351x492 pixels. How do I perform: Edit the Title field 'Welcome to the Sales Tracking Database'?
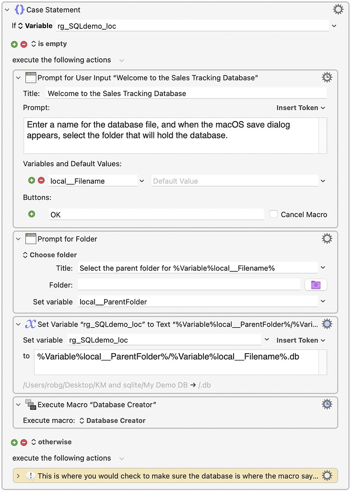[187, 94]
